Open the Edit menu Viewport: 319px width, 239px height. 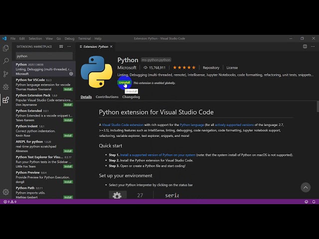(x=22, y=38)
